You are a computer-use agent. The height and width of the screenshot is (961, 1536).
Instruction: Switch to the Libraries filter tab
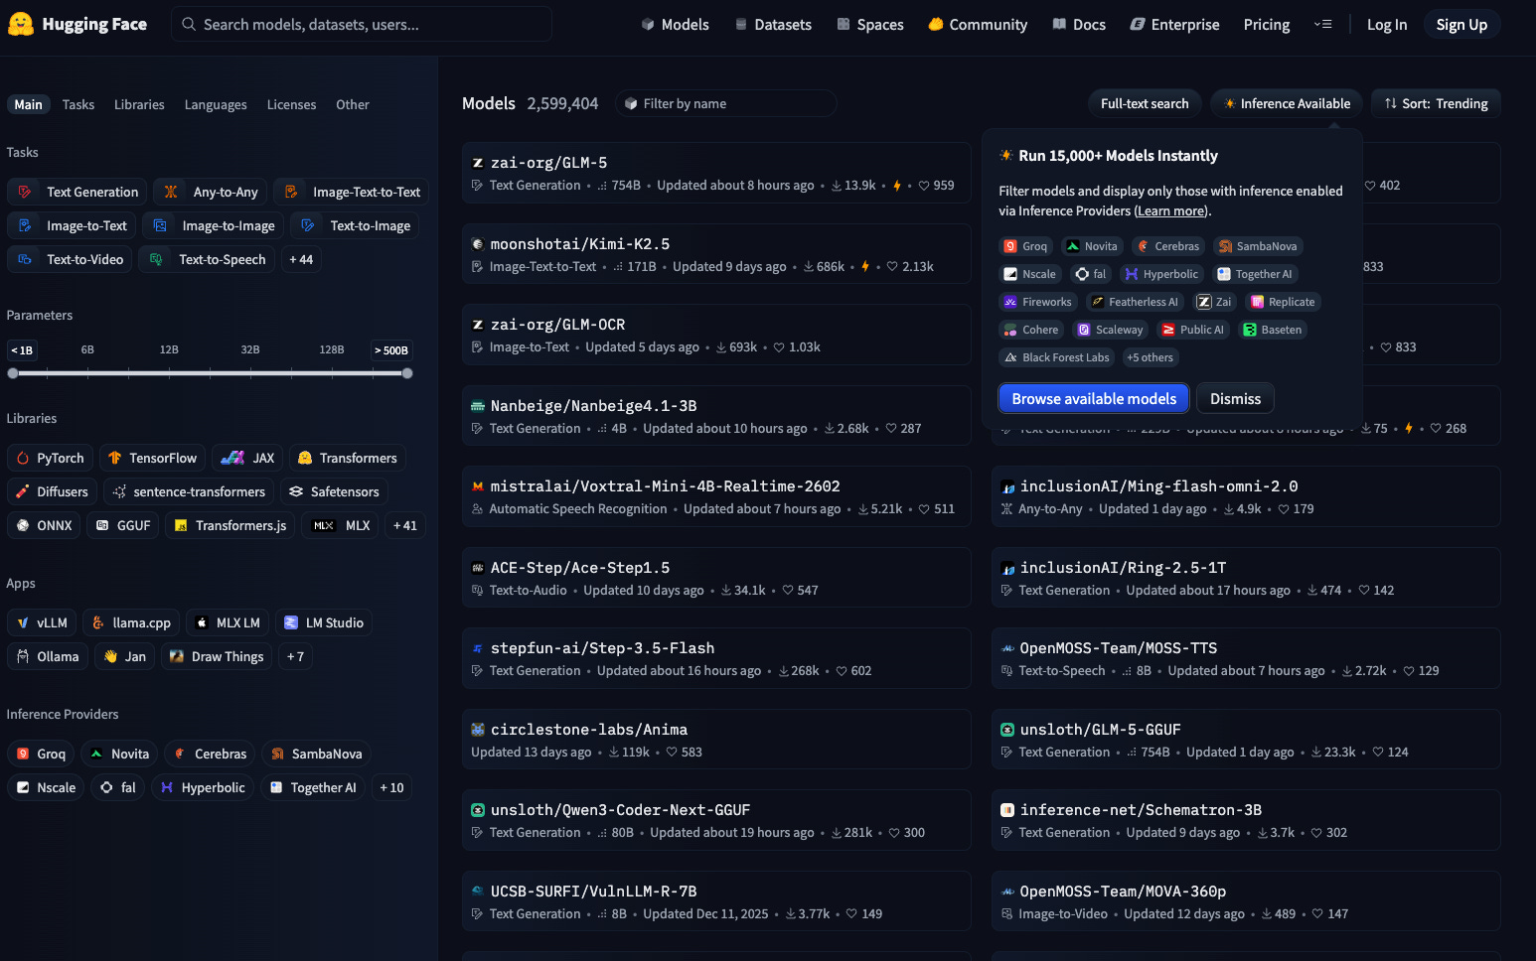pyautogui.click(x=139, y=104)
